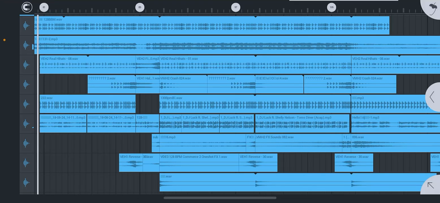
Task: Click bar marker 105 on the ruler
Action: pyautogui.click(x=331, y=7)
